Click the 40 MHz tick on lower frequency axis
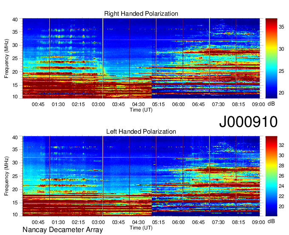 point(15,138)
